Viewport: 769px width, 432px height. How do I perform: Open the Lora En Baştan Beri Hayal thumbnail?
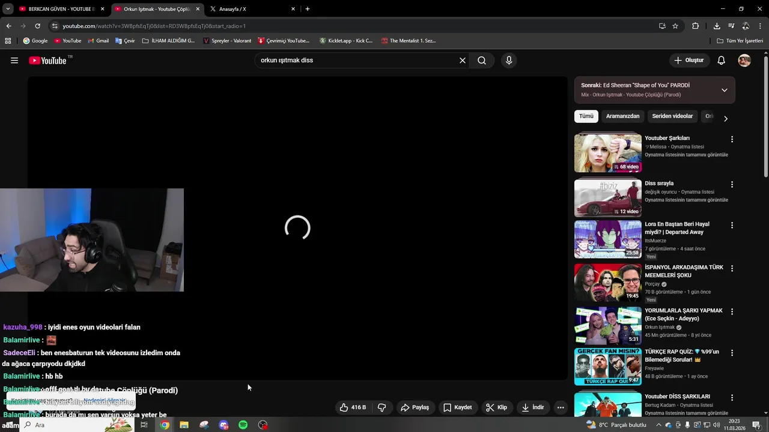pyautogui.click(x=607, y=239)
